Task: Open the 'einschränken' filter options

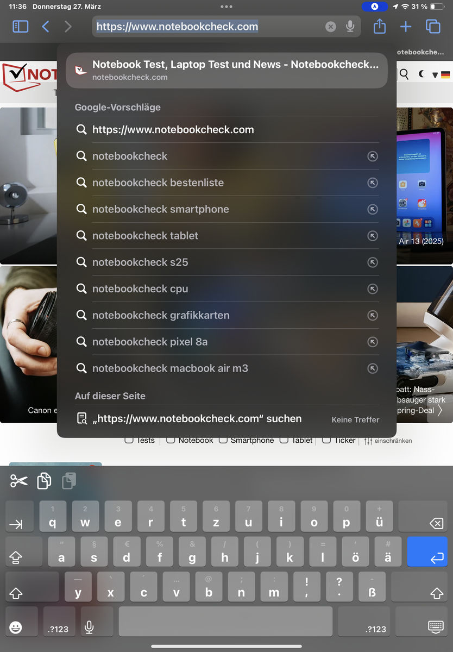Action: (x=388, y=441)
